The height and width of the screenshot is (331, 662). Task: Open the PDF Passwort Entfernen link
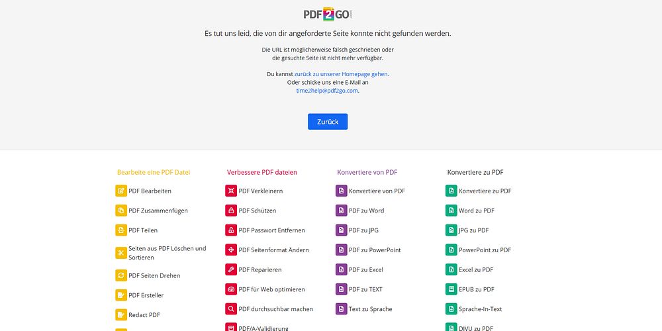click(x=271, y=230)
